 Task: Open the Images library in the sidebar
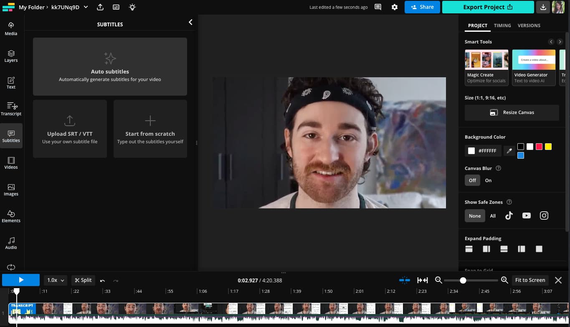[11, 190]
